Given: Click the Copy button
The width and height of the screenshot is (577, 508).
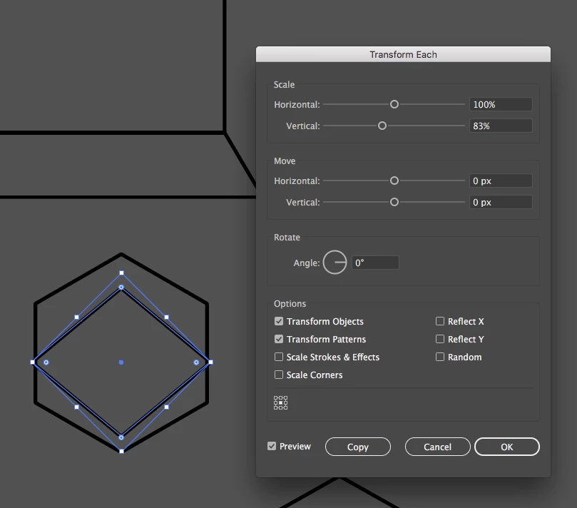Looking at the screenshot, I should click(357, 447).
